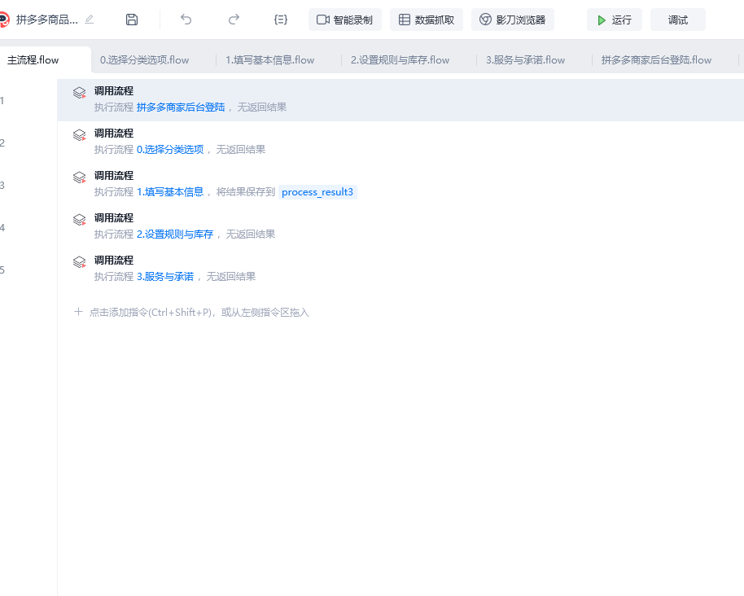Click the plus icon beside add-command hint
Viewport: 744px width, 596px height.
coord(78,312)
